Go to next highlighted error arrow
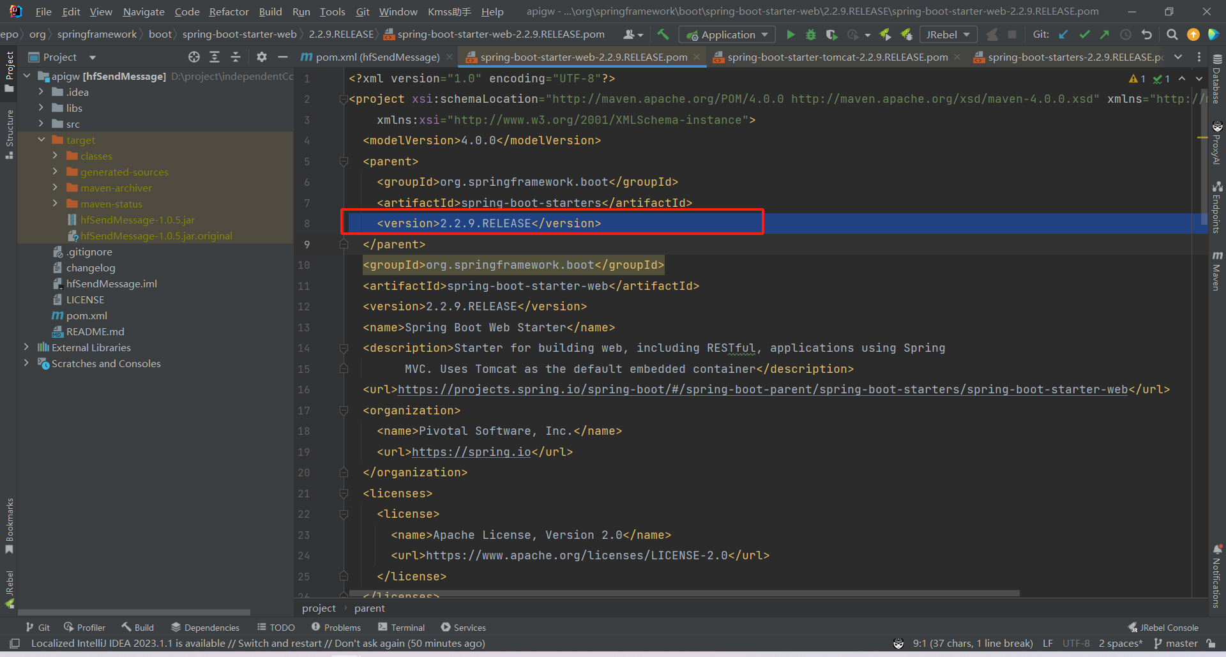 pos(1199,79)
